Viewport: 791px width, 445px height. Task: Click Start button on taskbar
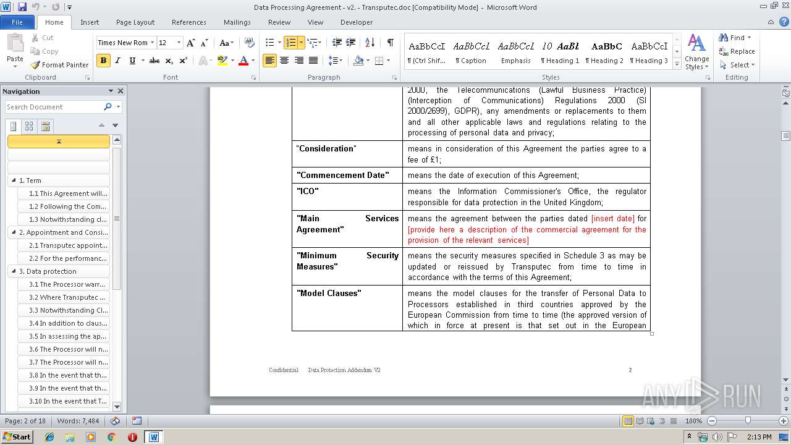click(17, 436)
